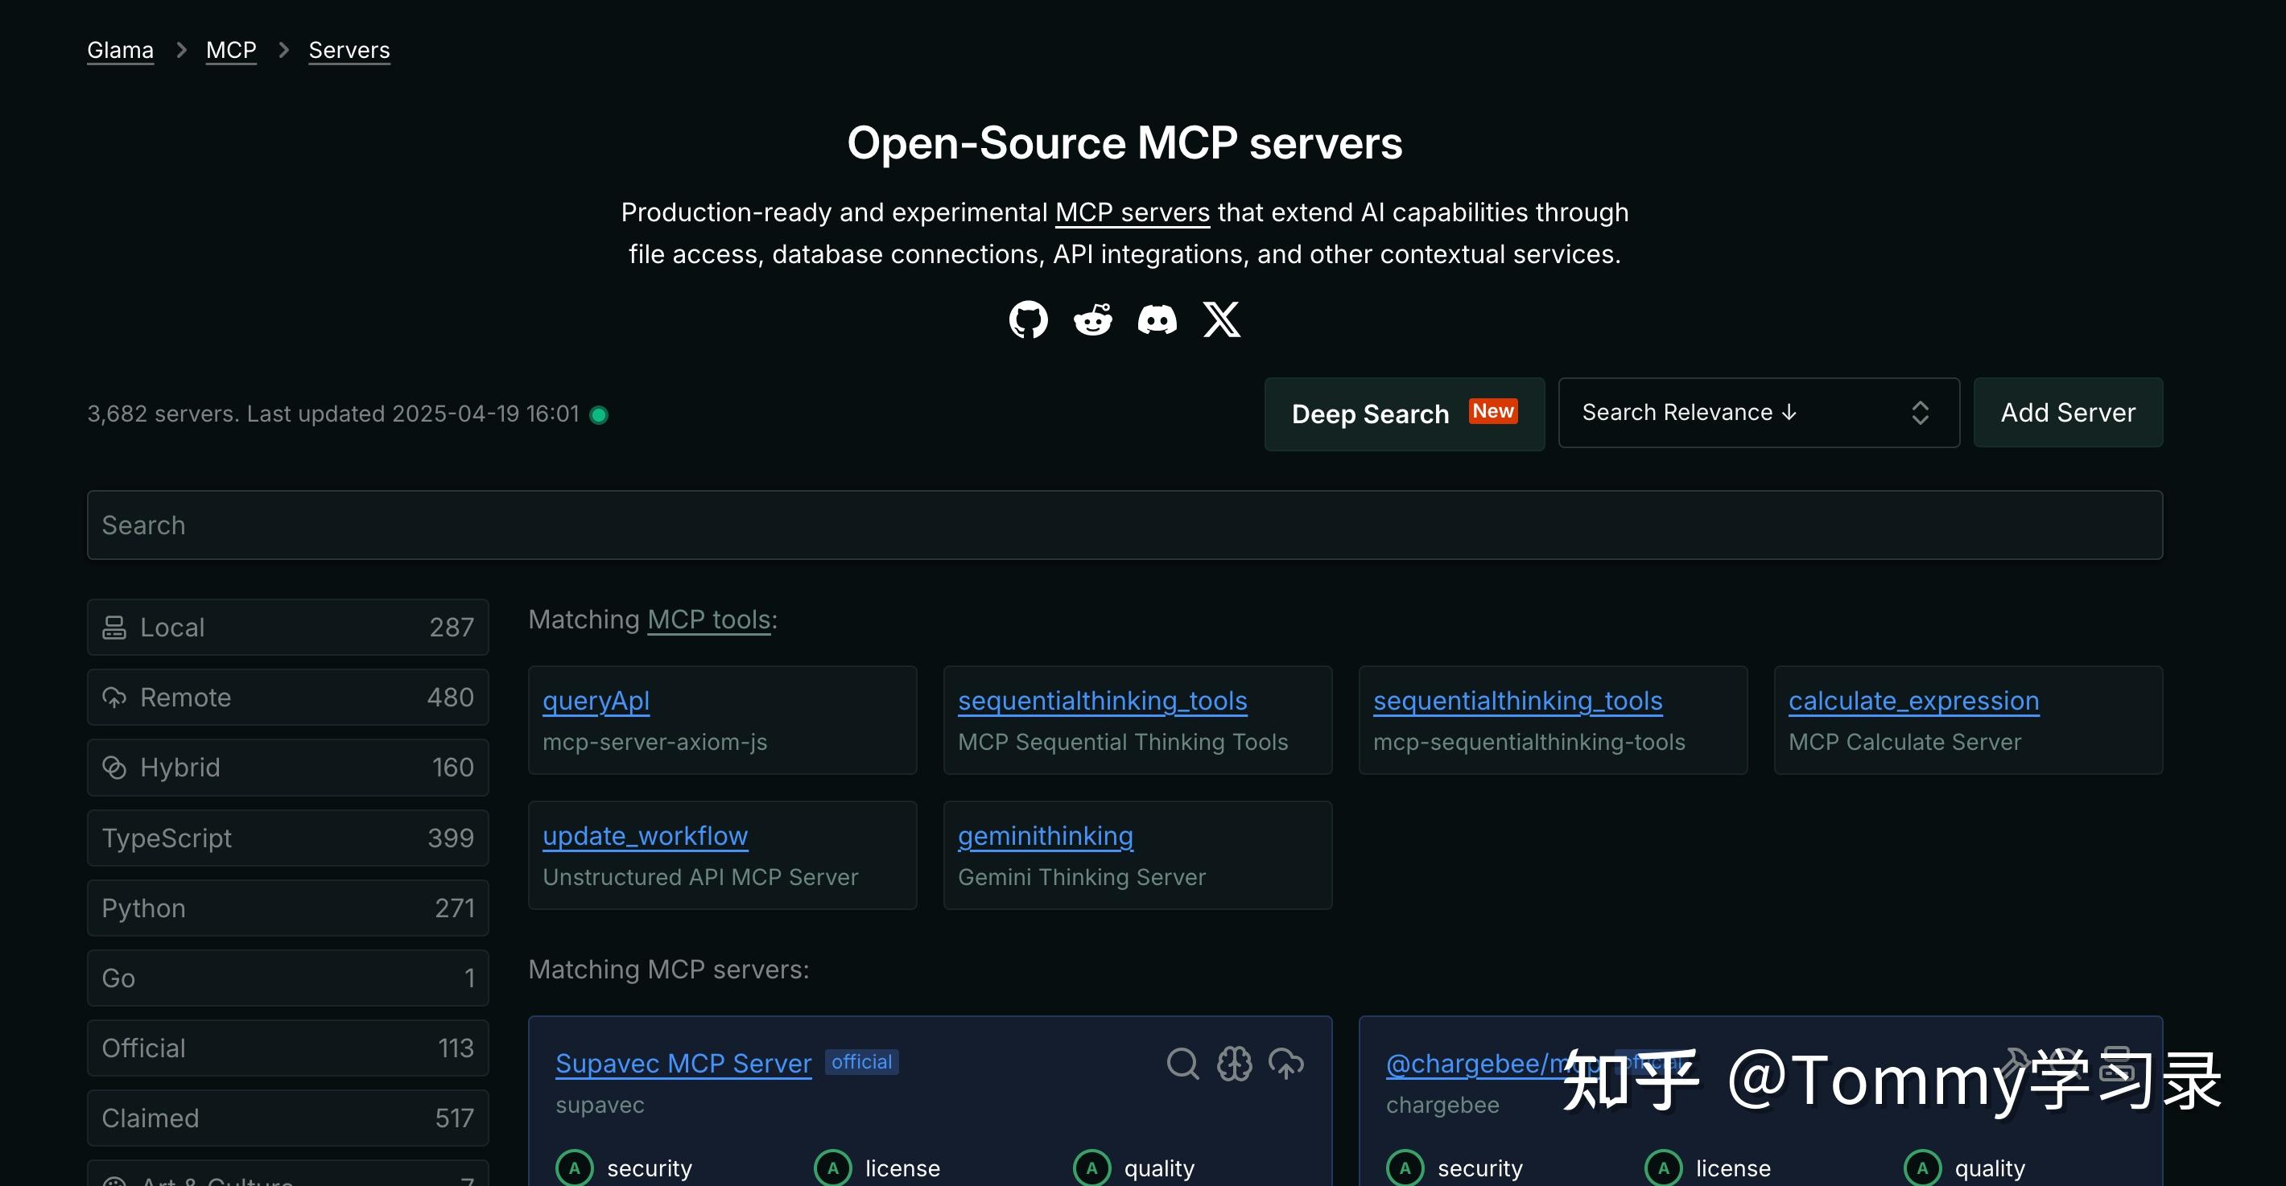
Task: Click the cloud upload icon on the Supavec card
Action: [x=1287, y=1063]
